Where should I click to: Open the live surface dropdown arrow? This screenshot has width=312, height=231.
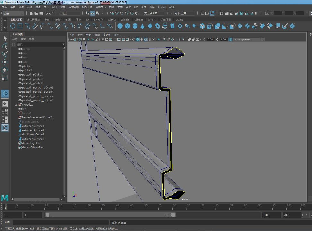coord(141,13)
